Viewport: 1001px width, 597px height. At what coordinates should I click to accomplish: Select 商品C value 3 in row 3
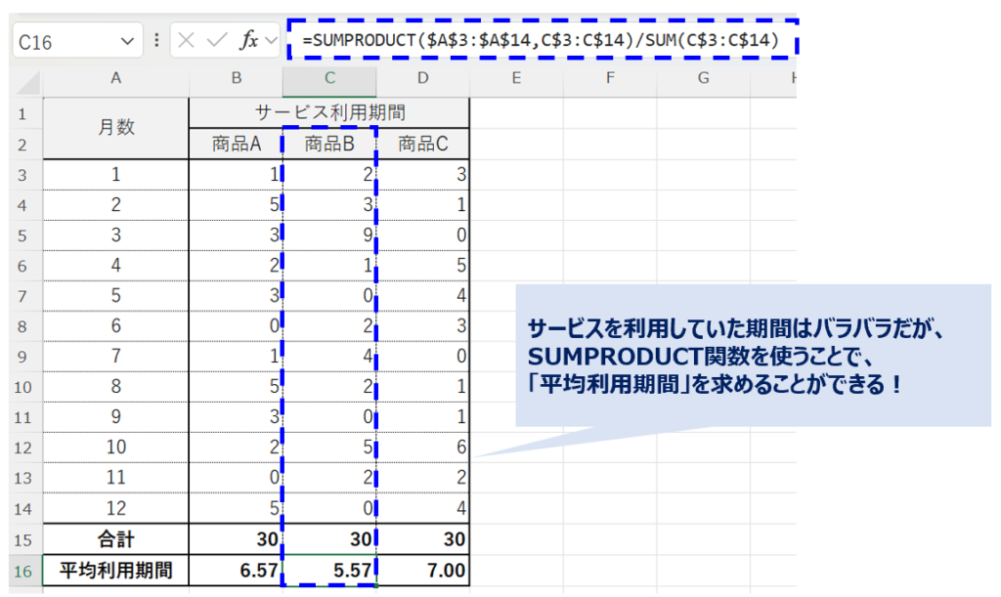point(422,175)
